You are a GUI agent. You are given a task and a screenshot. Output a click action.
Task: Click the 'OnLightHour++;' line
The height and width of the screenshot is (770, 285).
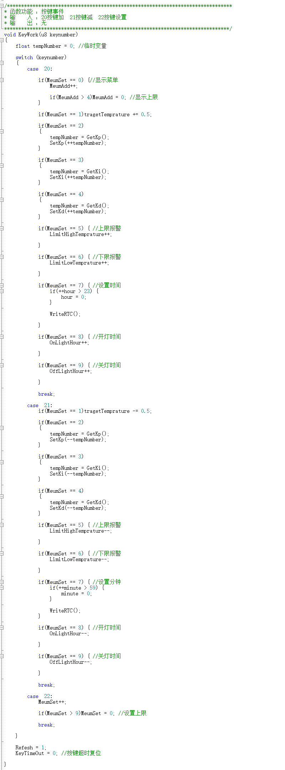[69, 343]
